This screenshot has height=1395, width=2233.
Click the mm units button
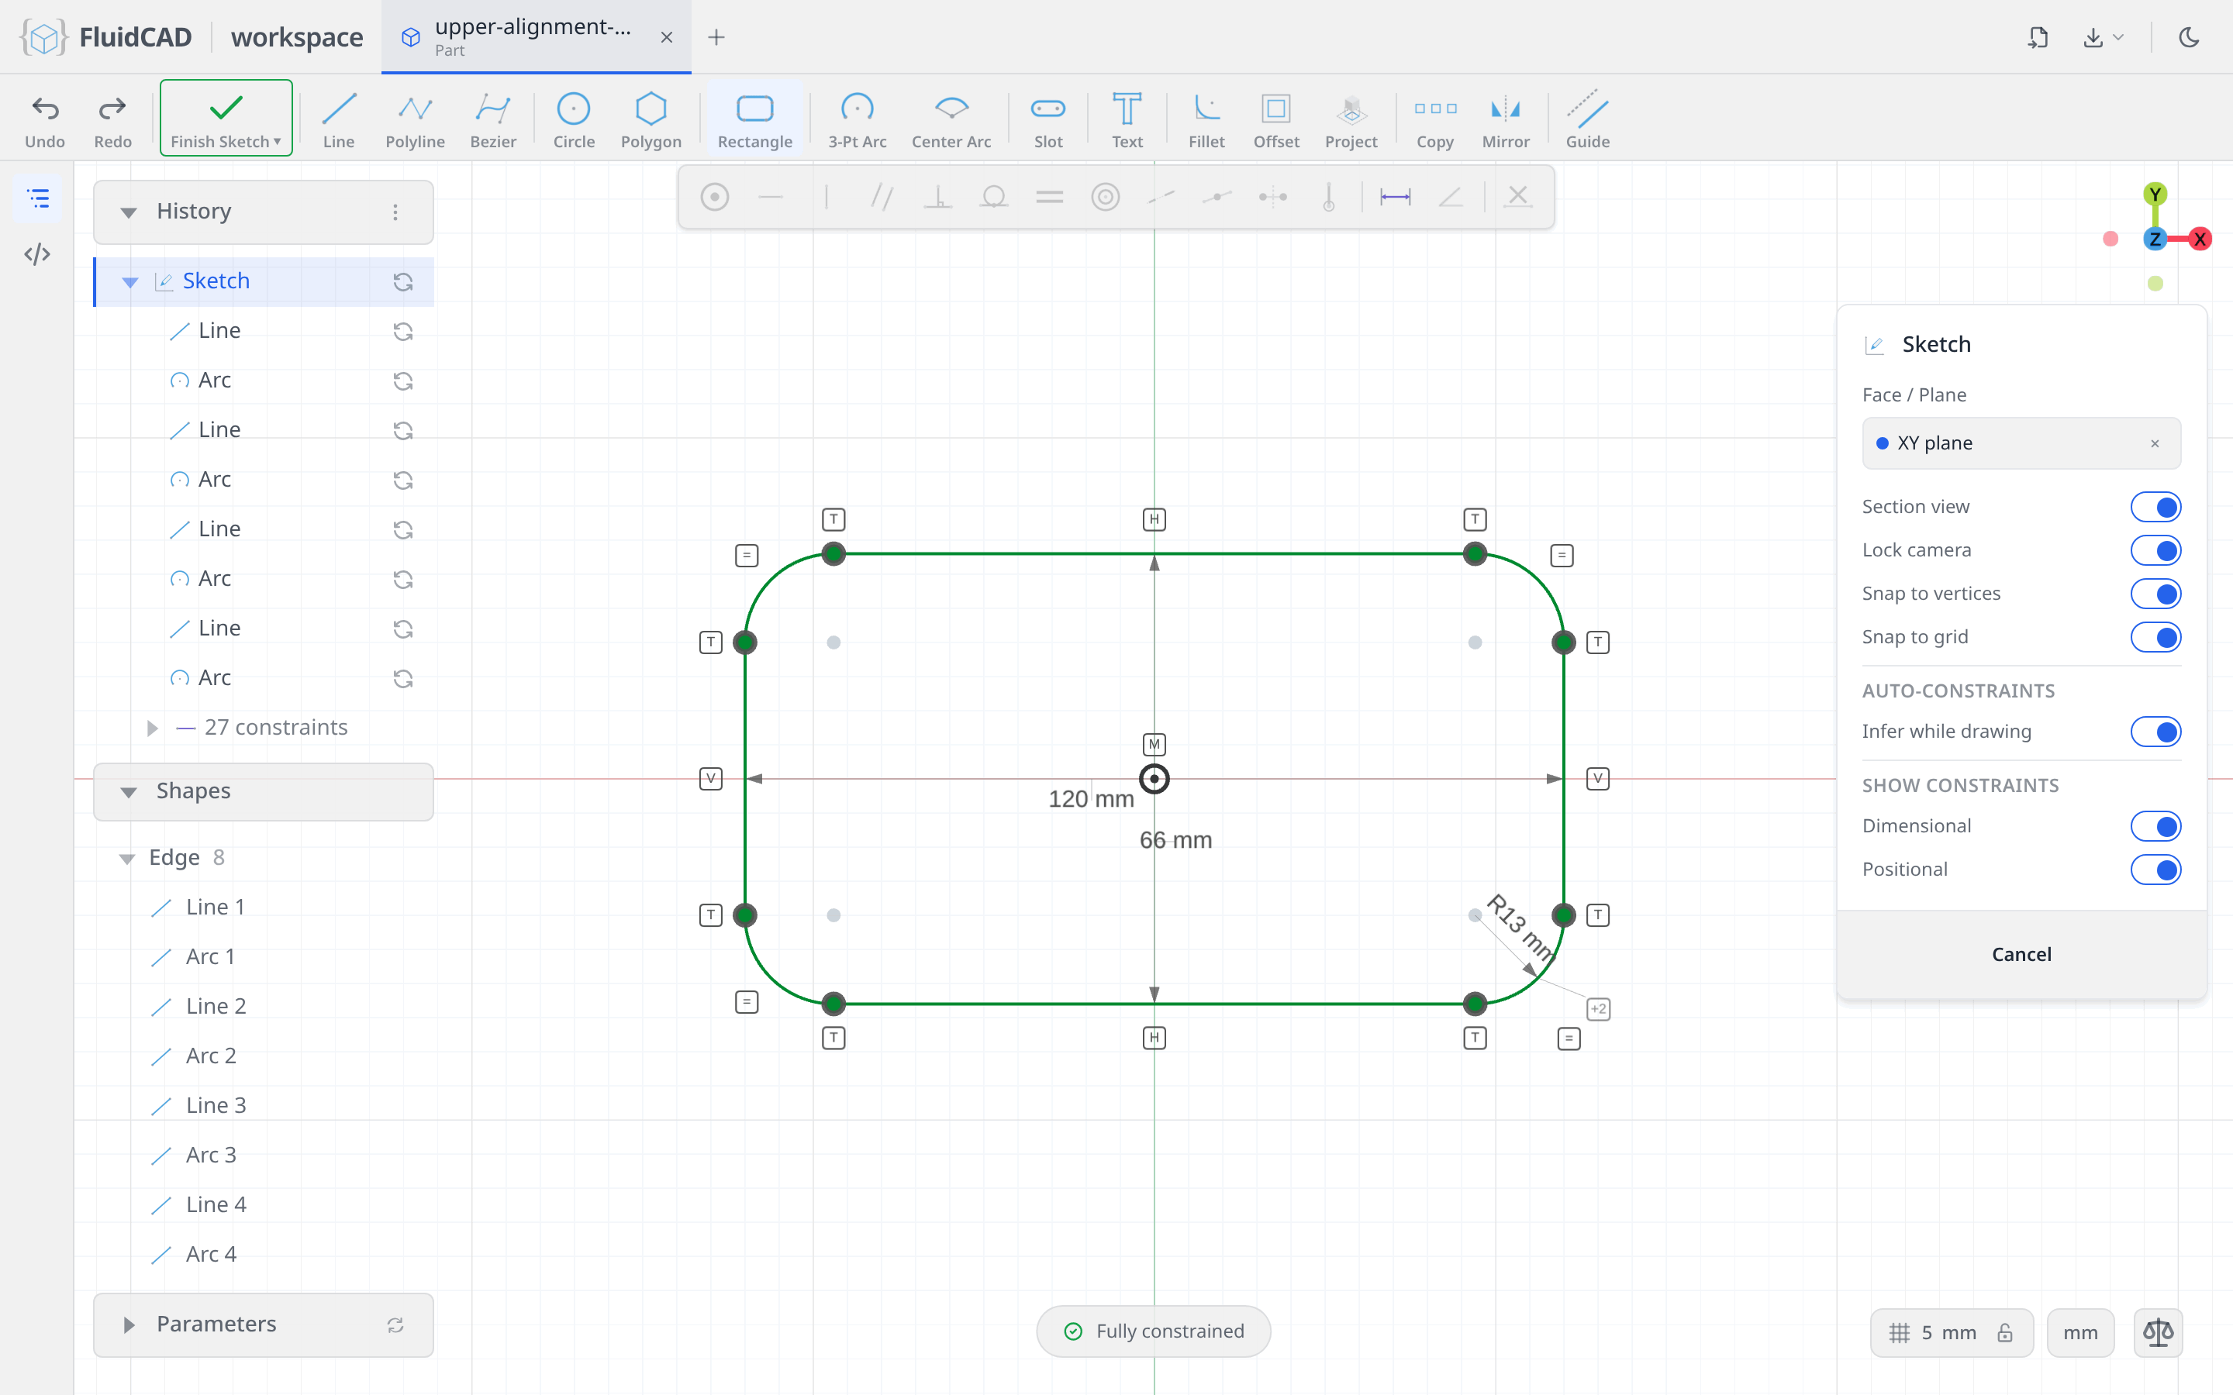pos(2079,1332)
